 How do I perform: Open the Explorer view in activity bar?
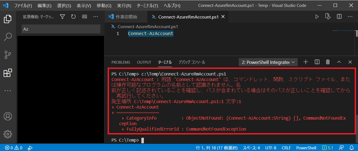pyautogui.click(x=8, y=19)
